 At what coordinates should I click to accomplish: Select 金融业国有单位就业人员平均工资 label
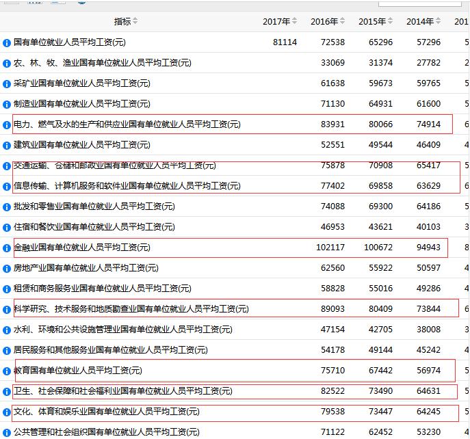[82, 248]
